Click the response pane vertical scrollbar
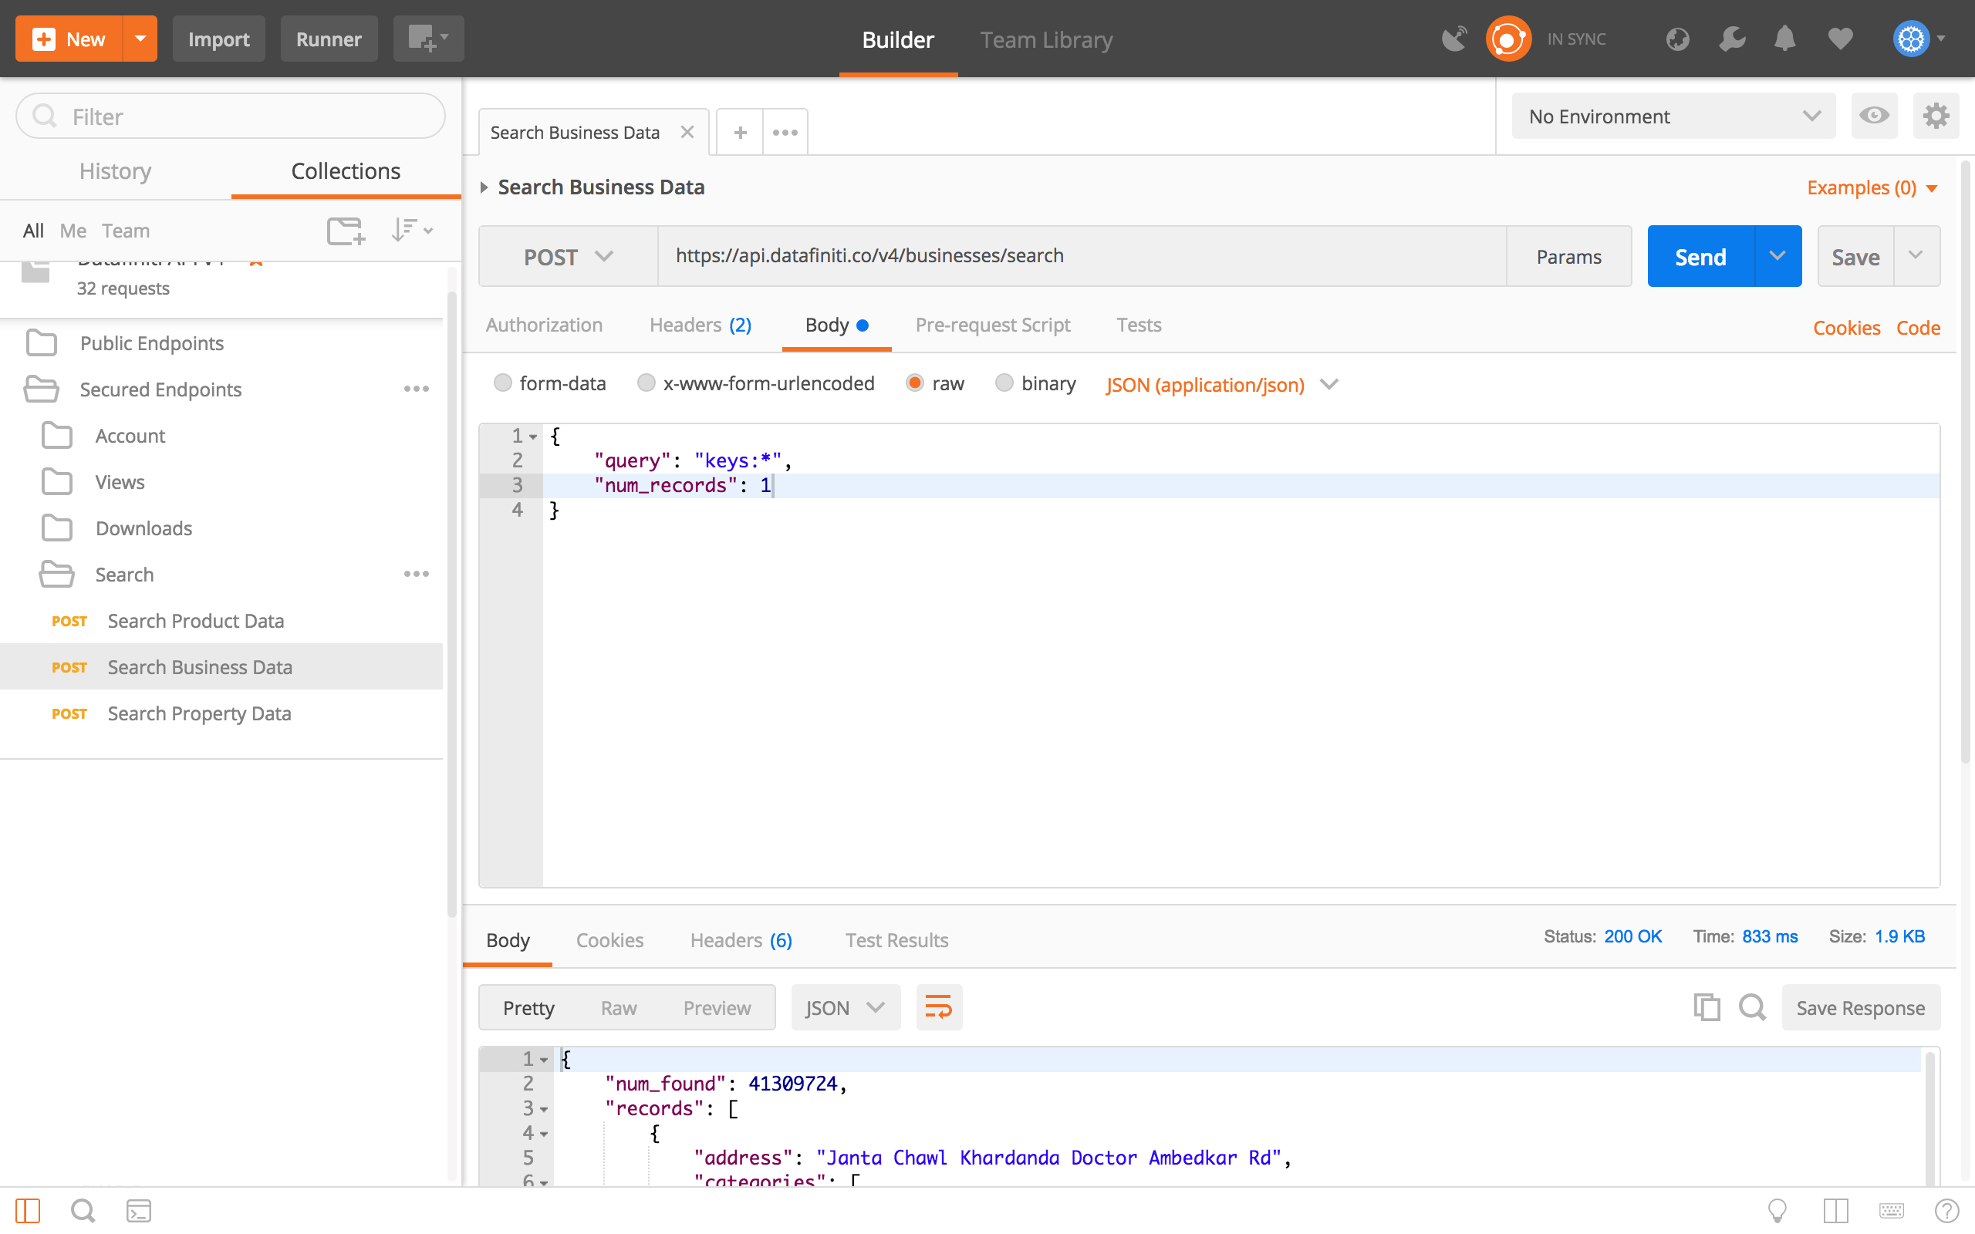Viewport: 1975px width, 1234px height. pos(1929,1117)
